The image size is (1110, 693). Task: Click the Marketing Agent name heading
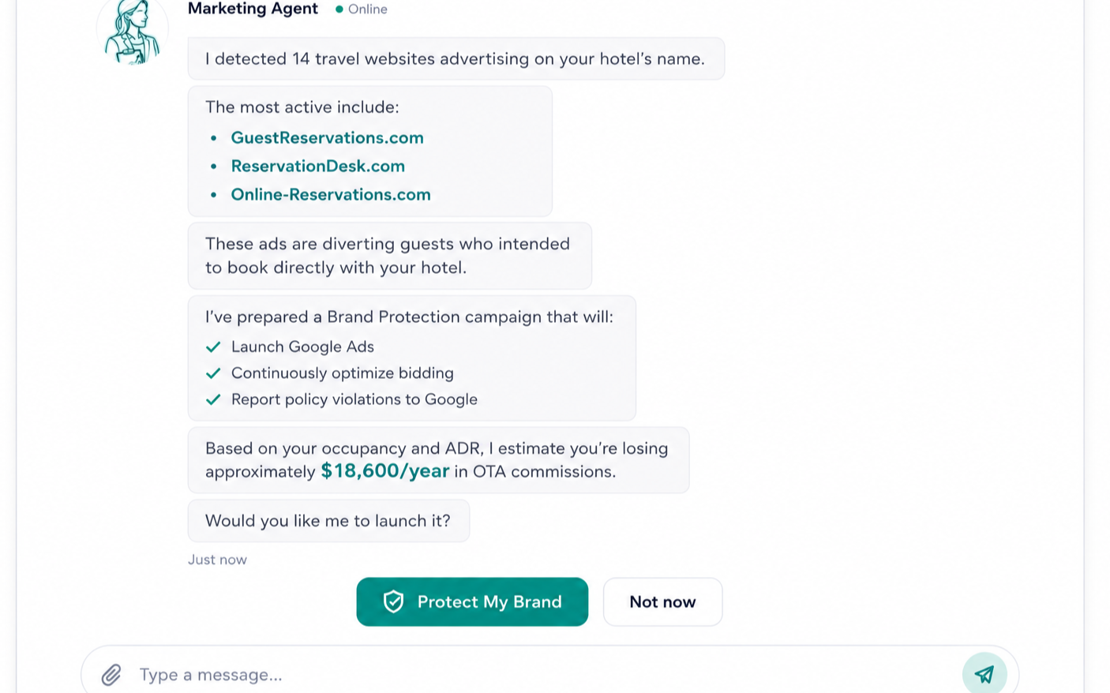(253, 9)
